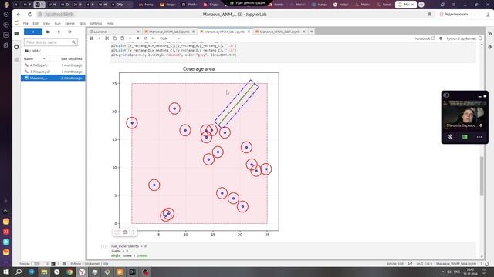This screenshot has height=277, width=494.
Task: Select the highlighted Manaeva notebook file
Action: point(53,78)
